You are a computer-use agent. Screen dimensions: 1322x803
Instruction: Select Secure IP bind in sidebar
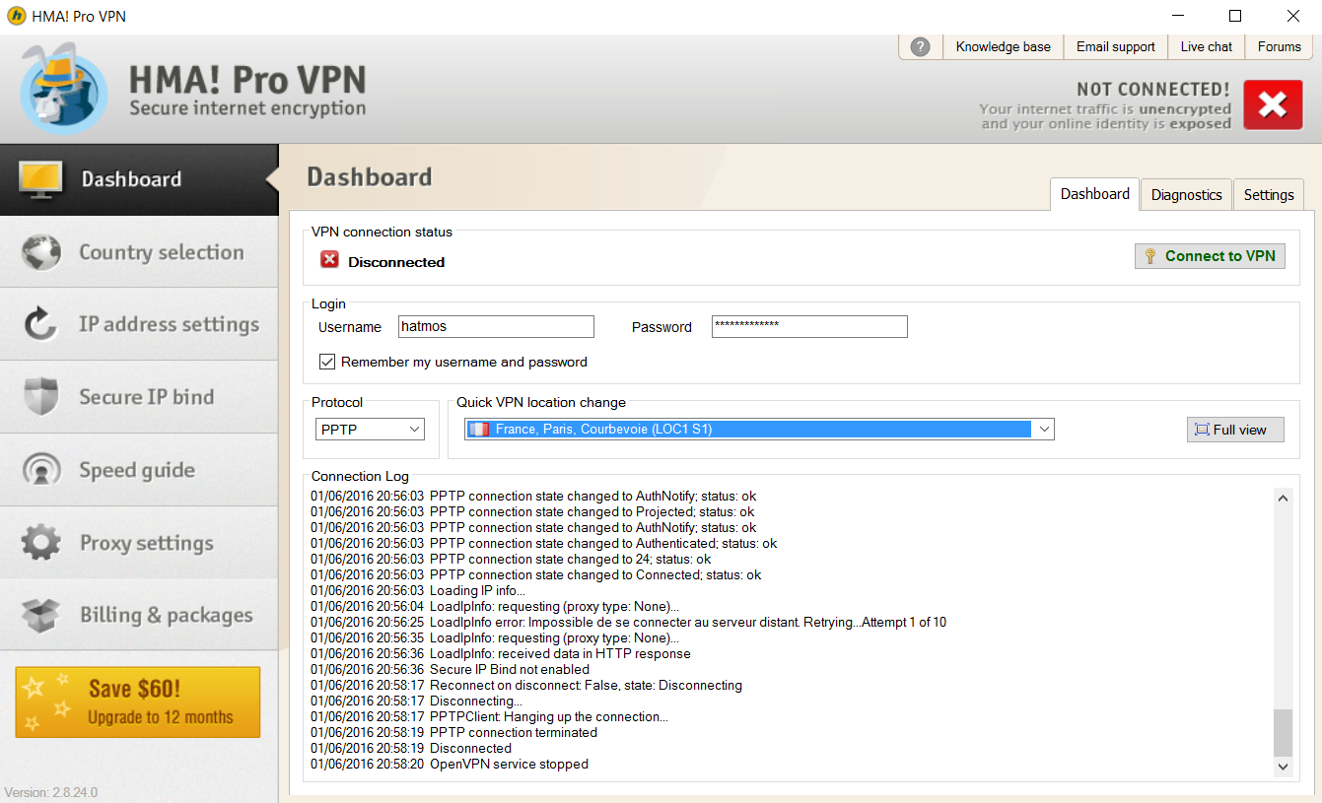[139, 397]
